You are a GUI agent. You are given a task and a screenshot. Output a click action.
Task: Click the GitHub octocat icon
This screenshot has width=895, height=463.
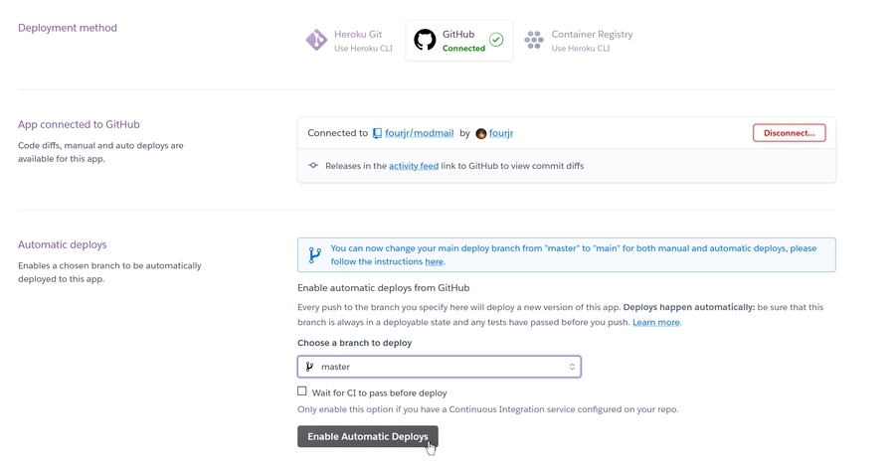coord(425,41)
